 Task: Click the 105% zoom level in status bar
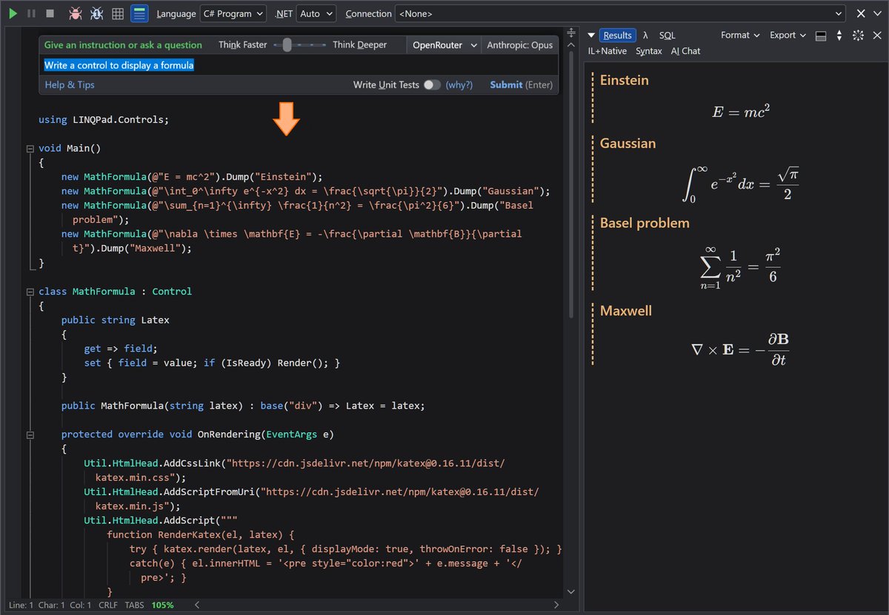[x=163, y=605]
